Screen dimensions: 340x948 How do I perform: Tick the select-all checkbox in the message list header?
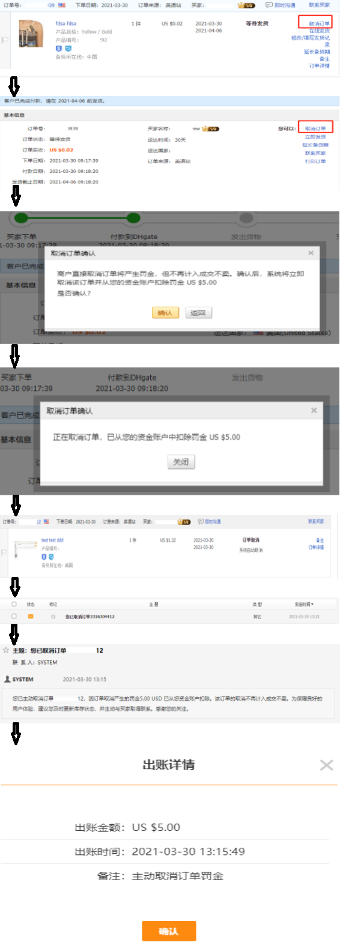point(14,604)
